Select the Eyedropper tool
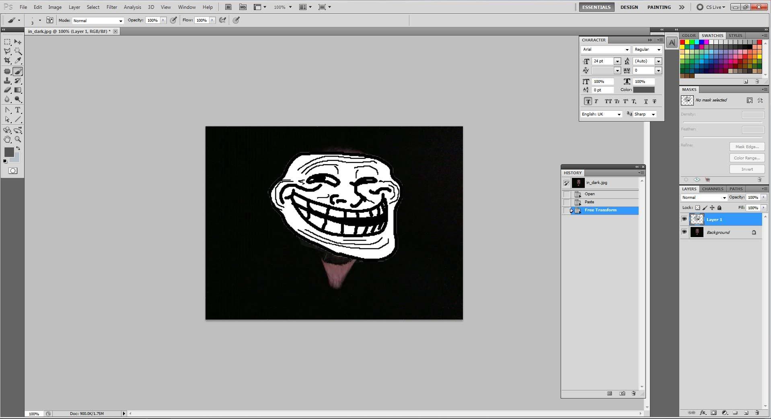This screenshot has width=771, height=419. [x=18, y=60]
